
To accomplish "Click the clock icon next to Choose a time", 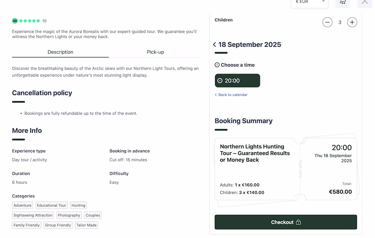I will click(x=217, y=65).
